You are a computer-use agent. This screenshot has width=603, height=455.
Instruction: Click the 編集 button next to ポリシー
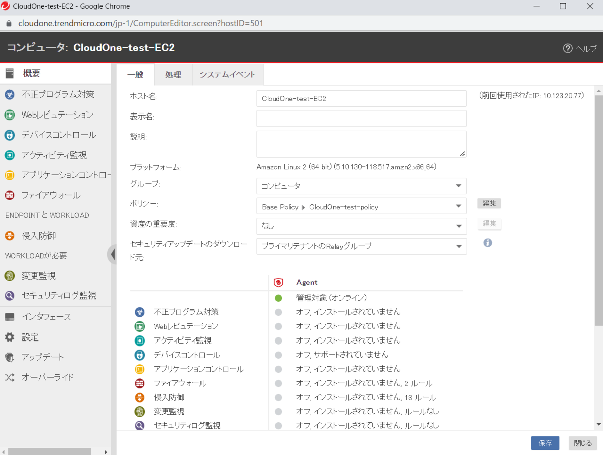click(x=489, y=203)
